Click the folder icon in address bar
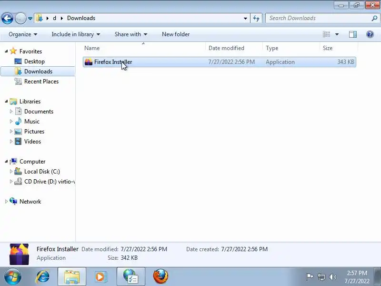 coord(39,18)
